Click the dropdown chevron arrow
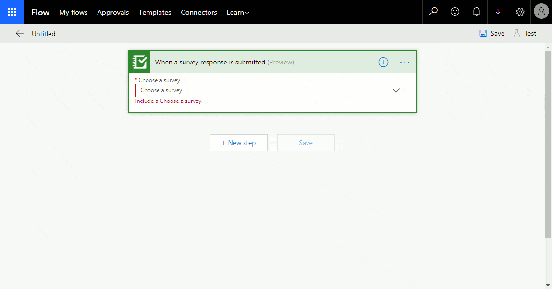The width and height of the screenshot is (552, 289). [396, 90]
